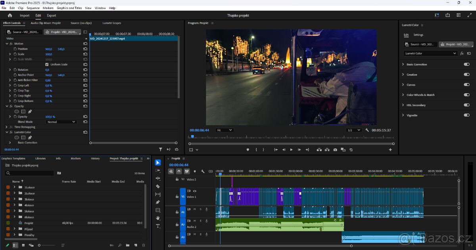476x250 pixels.
Task: Play the sequence in the Program monitor
Action: tap(291, 150)
